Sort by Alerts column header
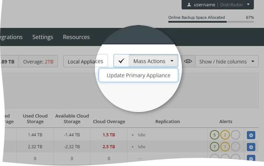This screenshot has width=264, height=166. (226, 121)
